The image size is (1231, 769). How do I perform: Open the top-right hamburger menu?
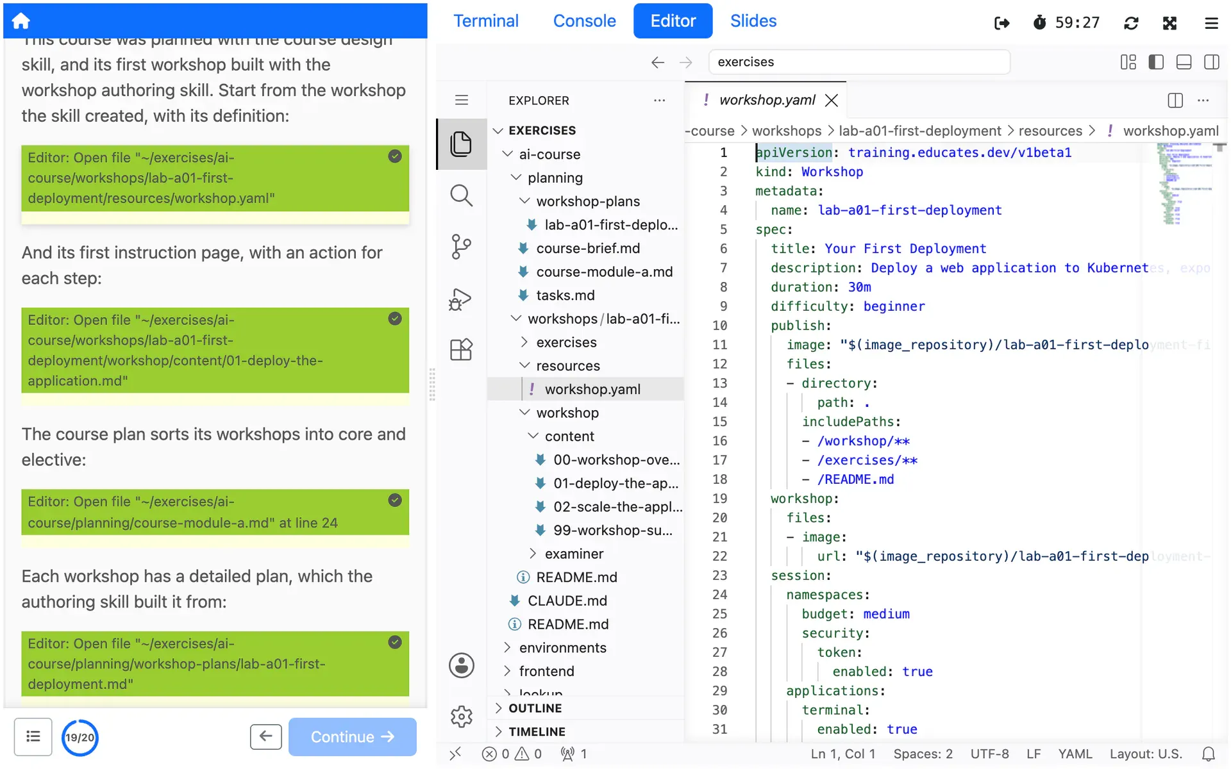1211,23
